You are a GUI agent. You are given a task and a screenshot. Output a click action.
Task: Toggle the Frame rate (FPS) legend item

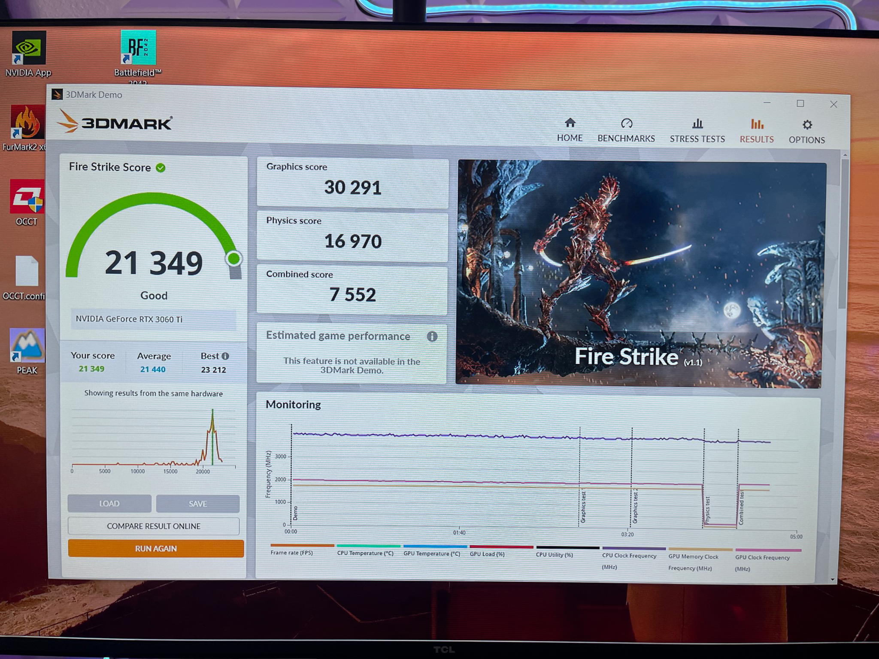302,549
